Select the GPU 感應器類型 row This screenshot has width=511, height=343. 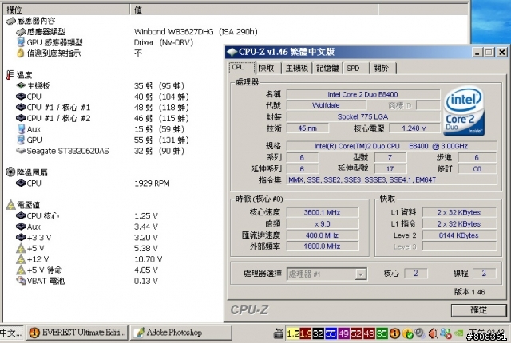click(x=105, y=42)
